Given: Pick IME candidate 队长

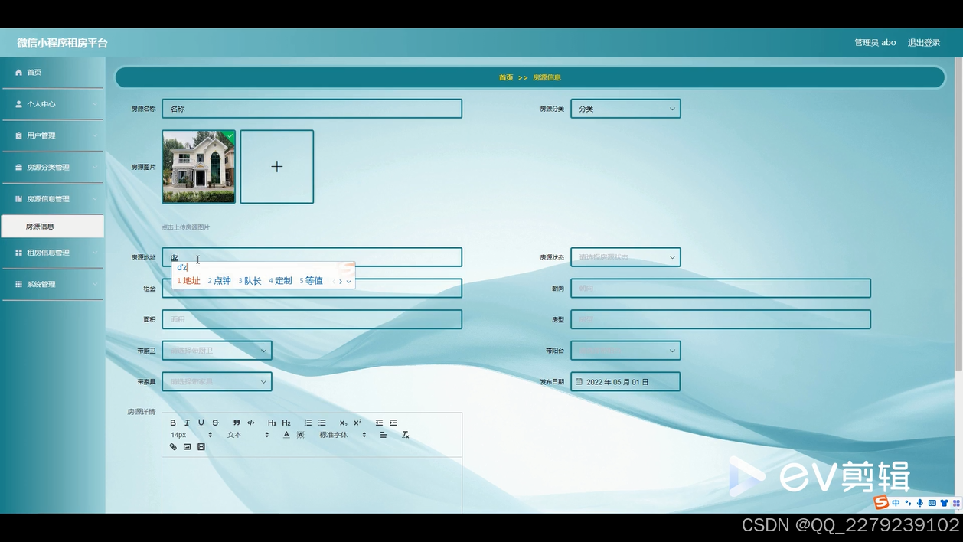Looking at the screenshot, I should [x=250, y=281].
